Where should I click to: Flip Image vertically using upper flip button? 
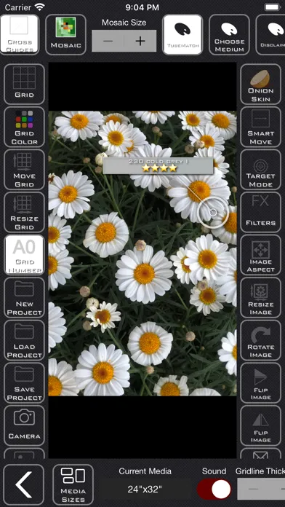coord(260,383)
